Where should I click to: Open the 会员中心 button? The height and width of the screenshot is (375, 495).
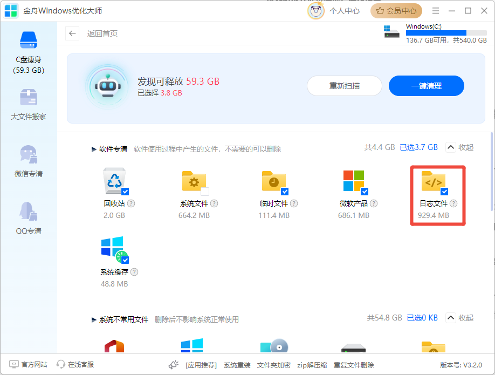point(396,11)
